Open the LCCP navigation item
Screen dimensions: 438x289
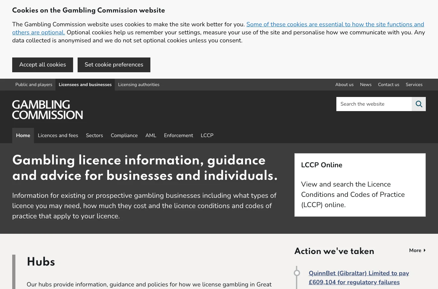(207, 136)
